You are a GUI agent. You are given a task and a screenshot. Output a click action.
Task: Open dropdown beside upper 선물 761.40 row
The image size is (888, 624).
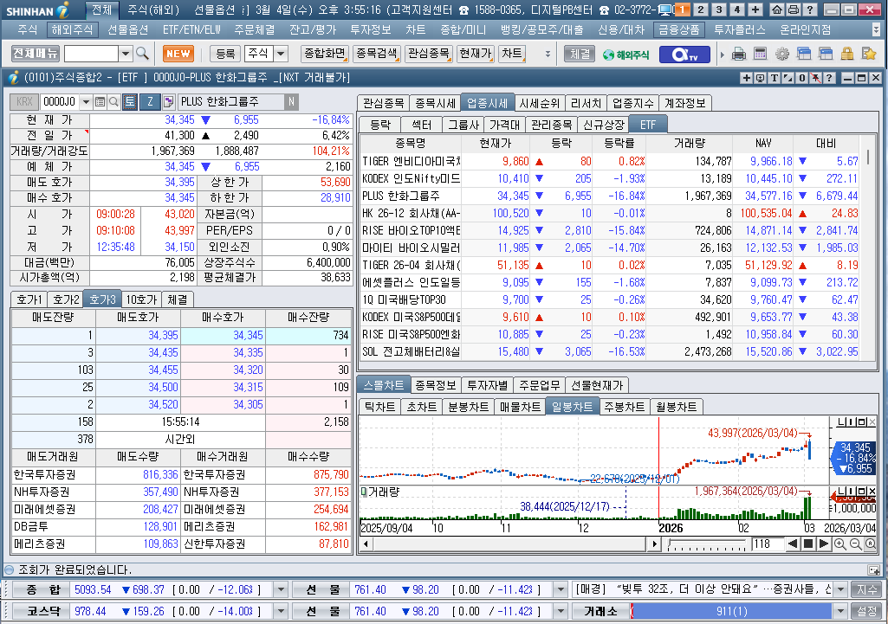561,589
